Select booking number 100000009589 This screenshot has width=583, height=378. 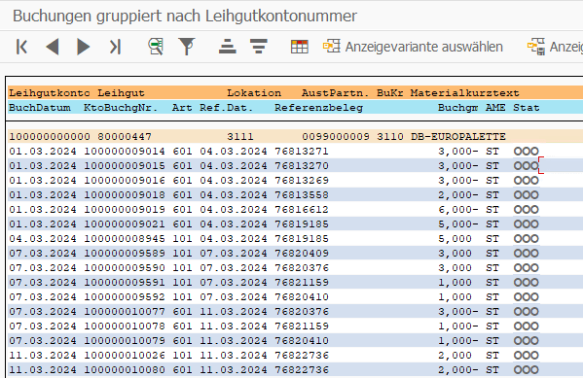tap(125, 254)
